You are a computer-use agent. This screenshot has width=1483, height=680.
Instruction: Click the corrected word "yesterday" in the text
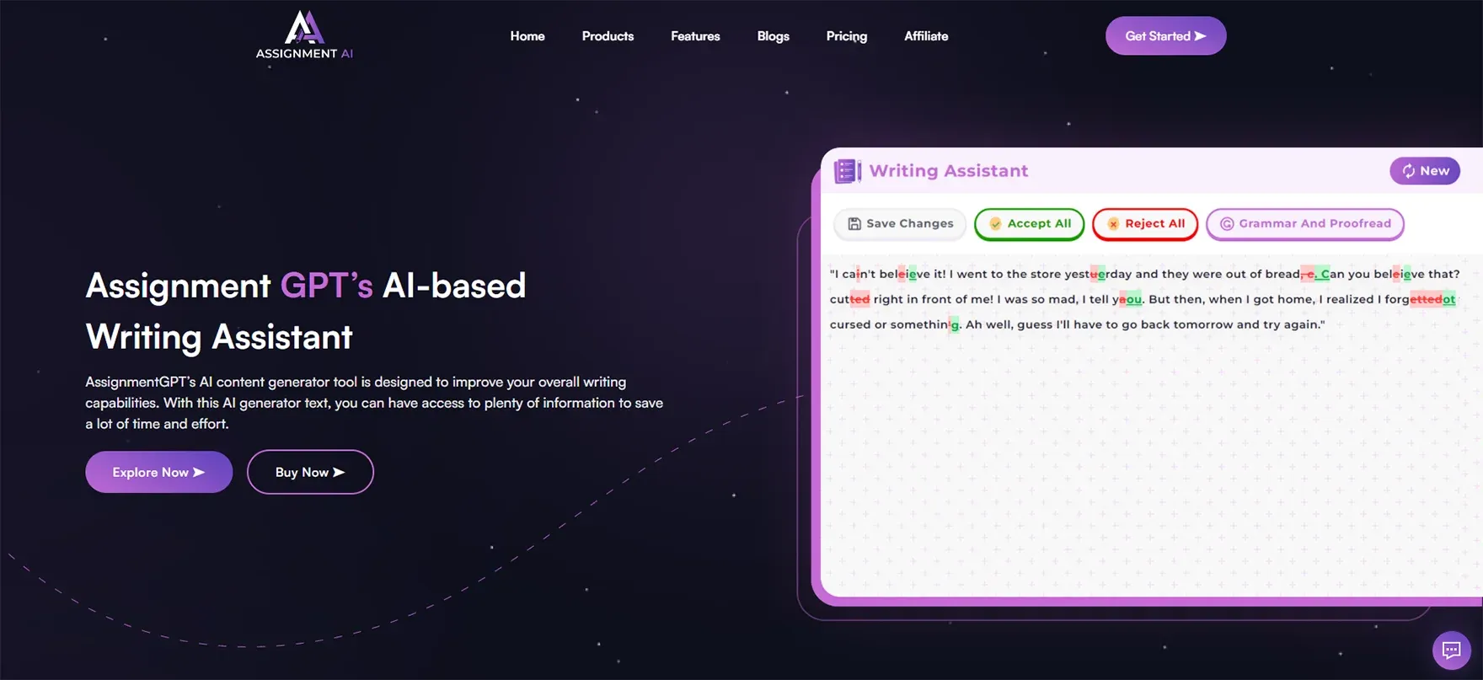[x=1098, y=274]
